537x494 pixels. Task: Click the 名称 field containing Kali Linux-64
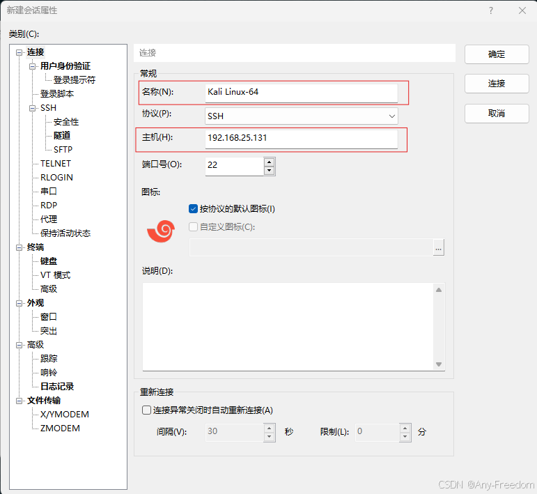302,93
